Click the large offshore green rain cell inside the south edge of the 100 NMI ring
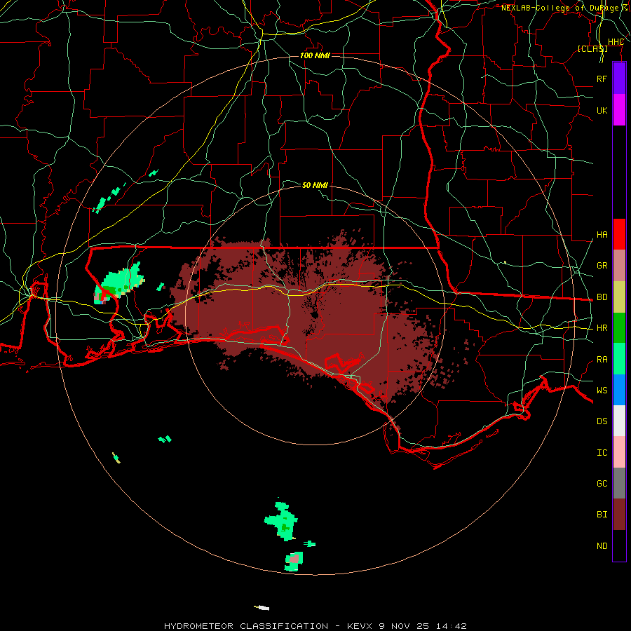 click(281, 521)
